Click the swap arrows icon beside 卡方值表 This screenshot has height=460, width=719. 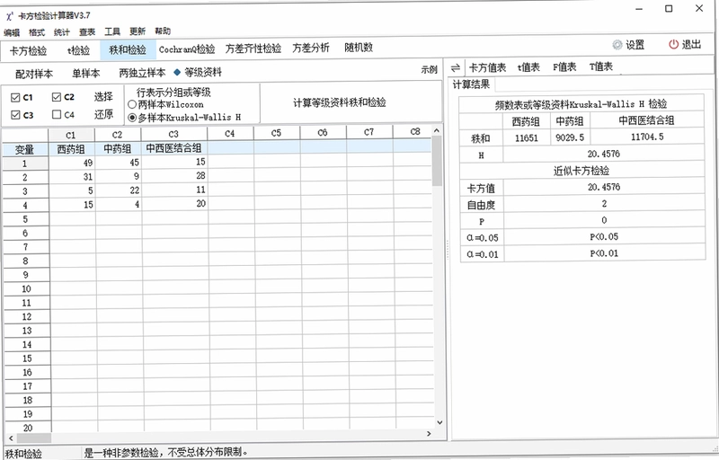pyautogui.click(x=455, y=67)
